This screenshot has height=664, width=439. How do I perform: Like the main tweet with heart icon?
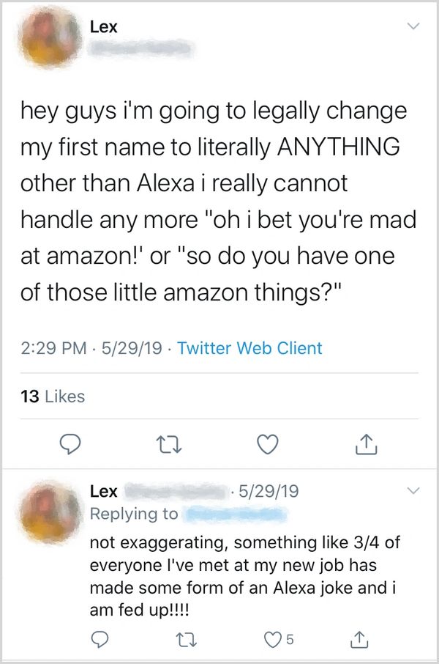click(269, 443)
